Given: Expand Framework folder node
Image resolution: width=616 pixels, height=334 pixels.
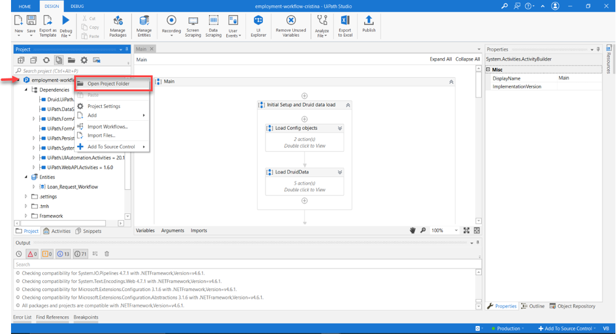Looking at the screenshot, I should pos(26,216).
